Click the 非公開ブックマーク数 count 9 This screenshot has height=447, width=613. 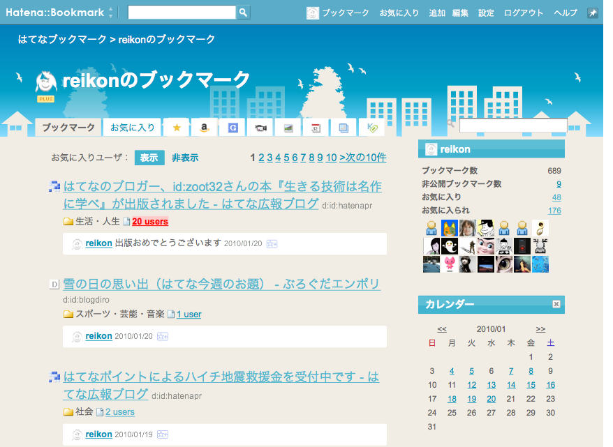[x=559, y=184]
